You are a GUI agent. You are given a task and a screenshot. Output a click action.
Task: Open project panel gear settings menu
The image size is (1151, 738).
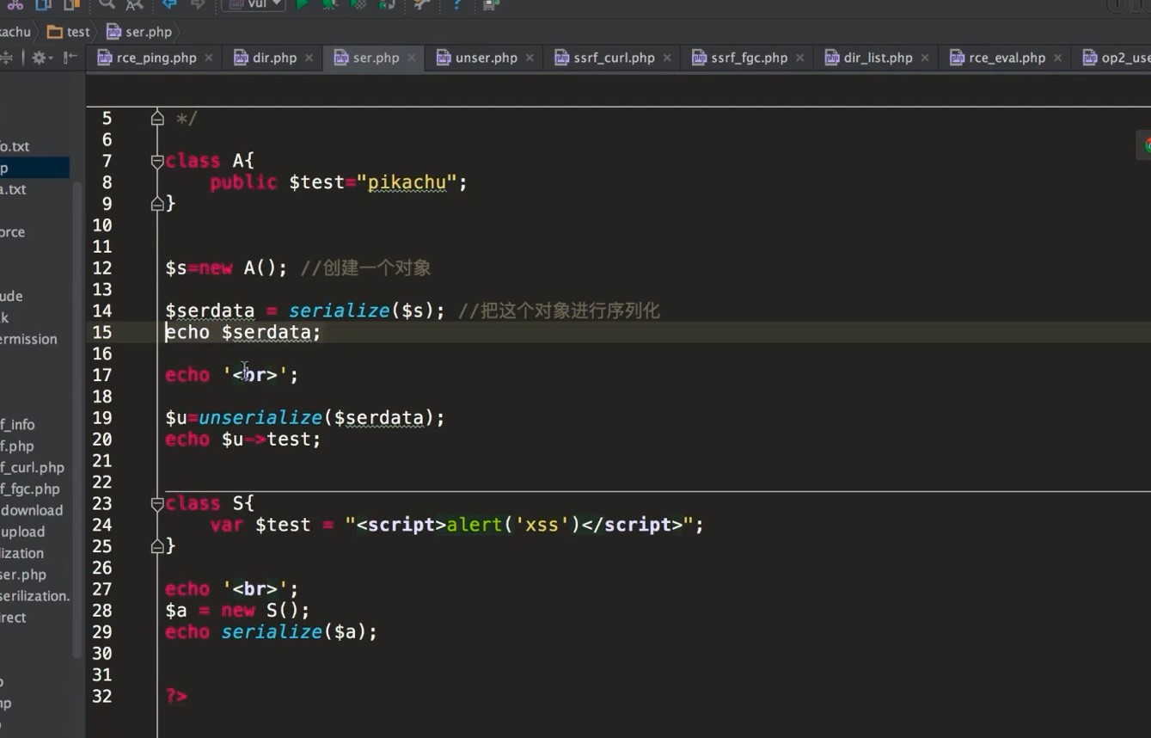[40, 58]
